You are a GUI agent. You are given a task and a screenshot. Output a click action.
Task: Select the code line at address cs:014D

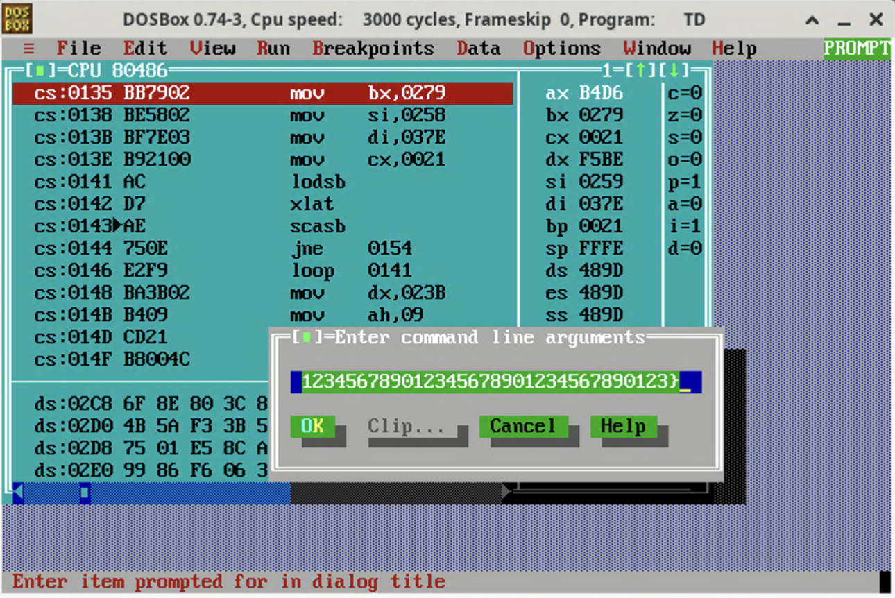click(141, 337)
